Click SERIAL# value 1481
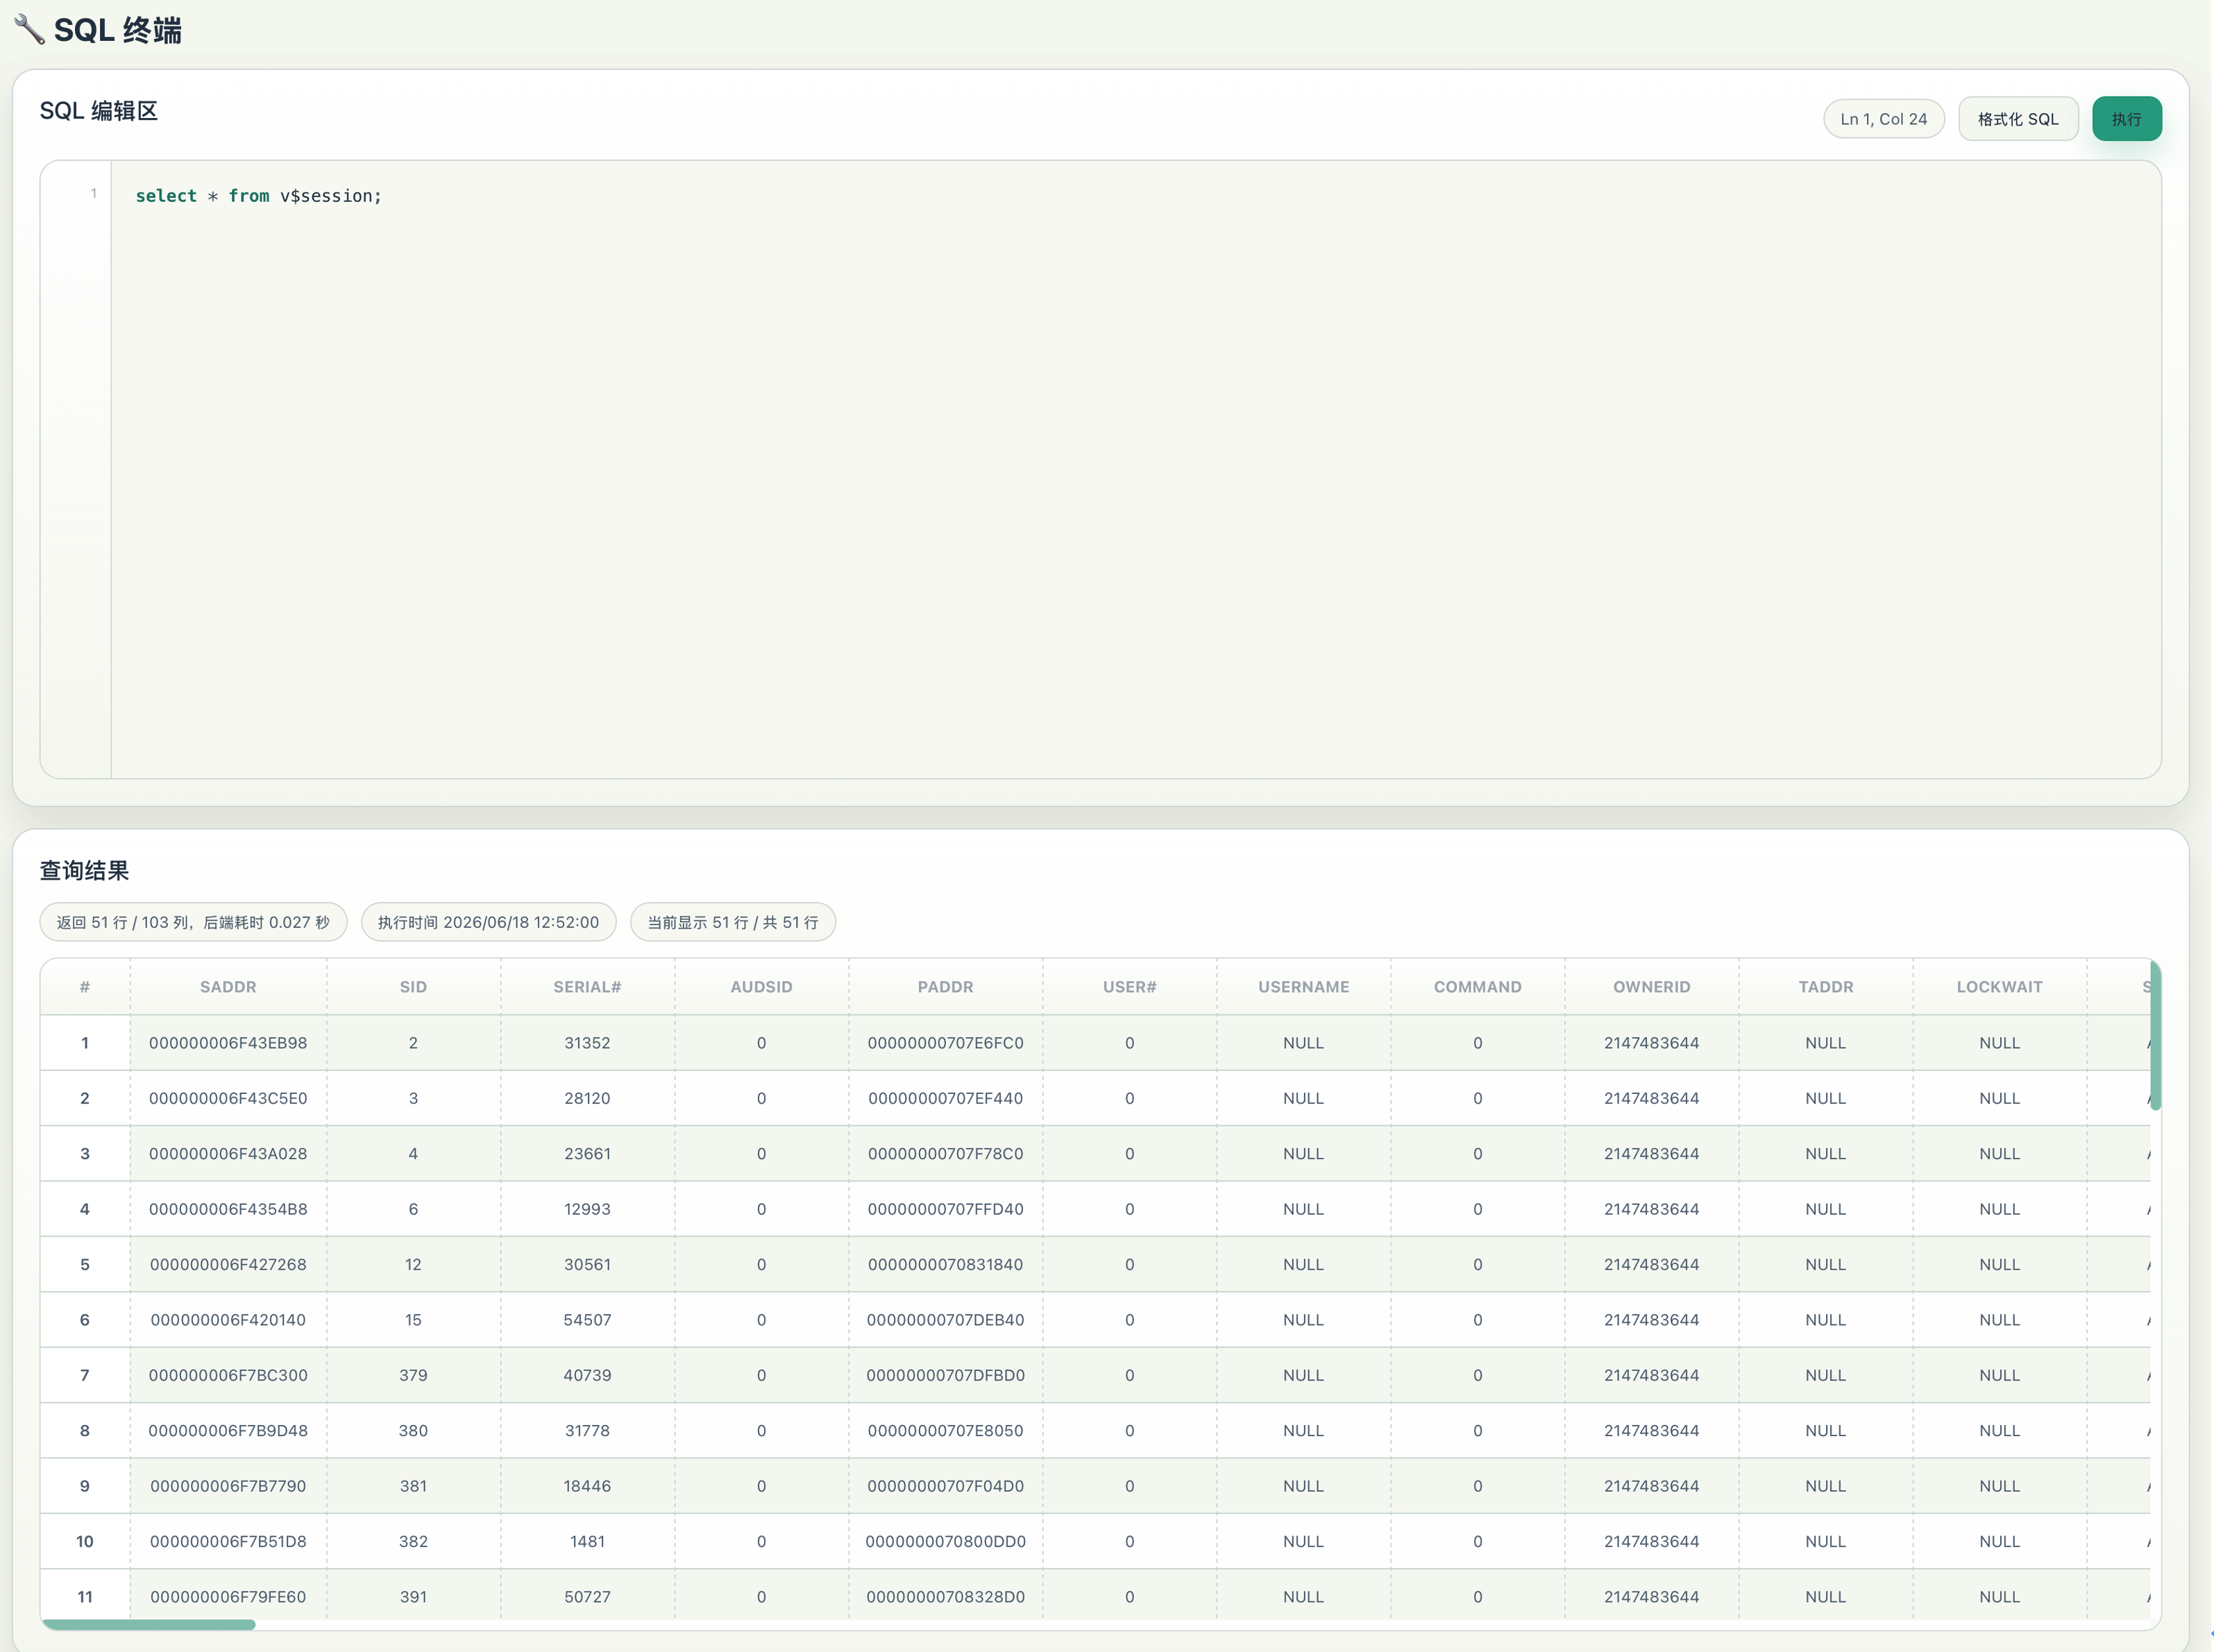 (587, 1542)
